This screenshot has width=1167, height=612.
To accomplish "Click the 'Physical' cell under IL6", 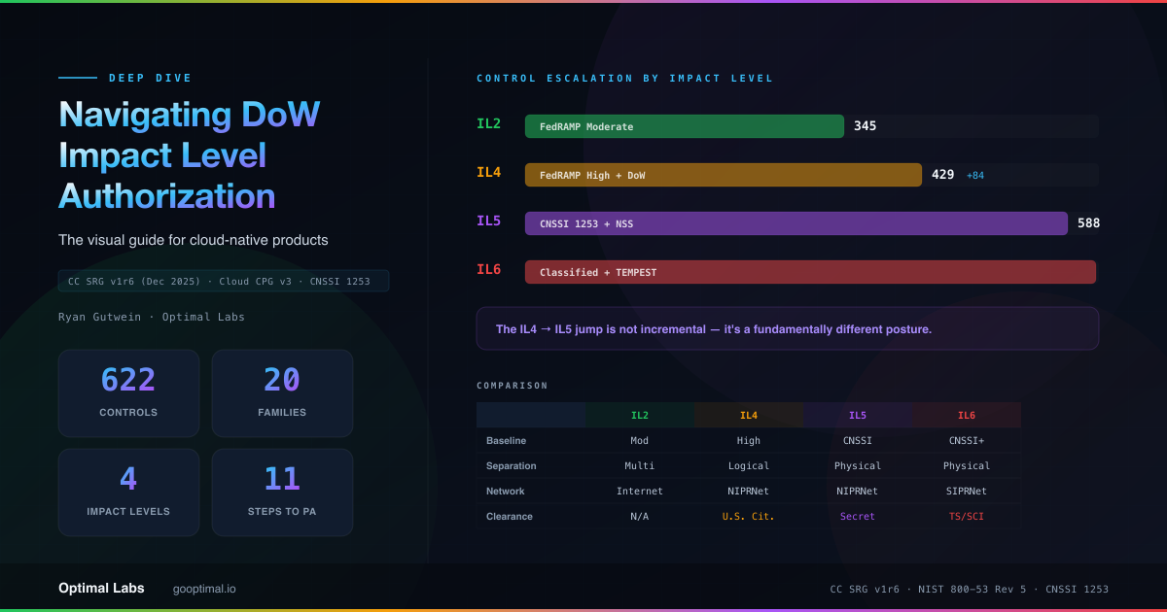I will (x=967, y=466).
